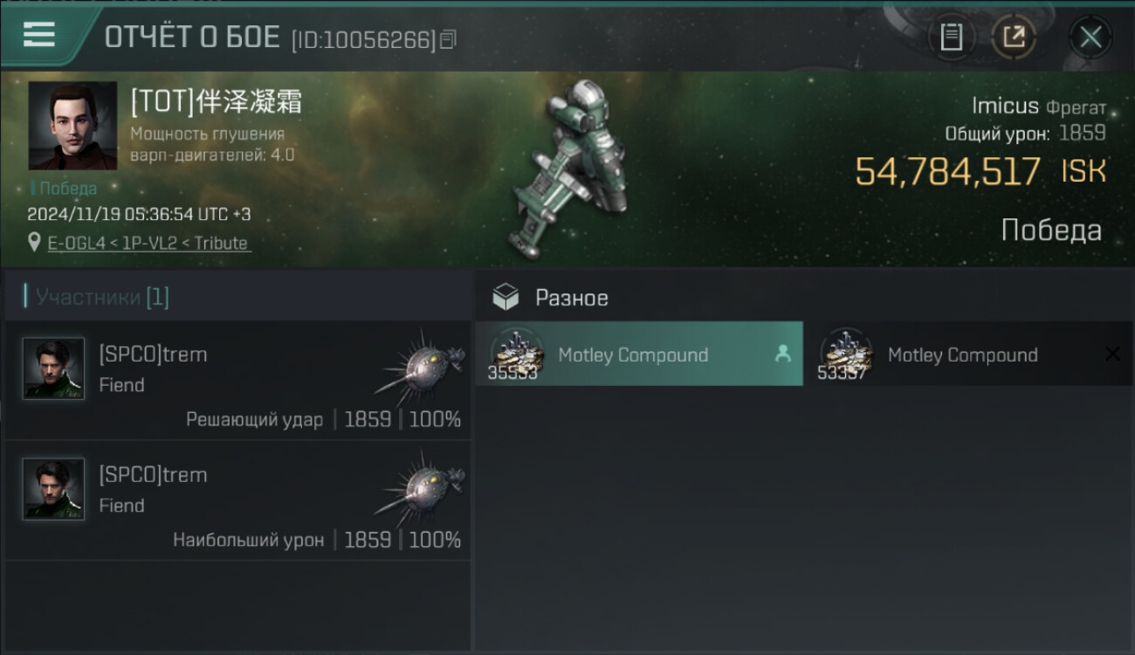Click the victim pilot portrait

click(x=72, y=126)
